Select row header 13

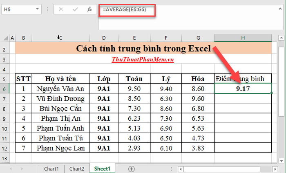(x=4, y=158)
